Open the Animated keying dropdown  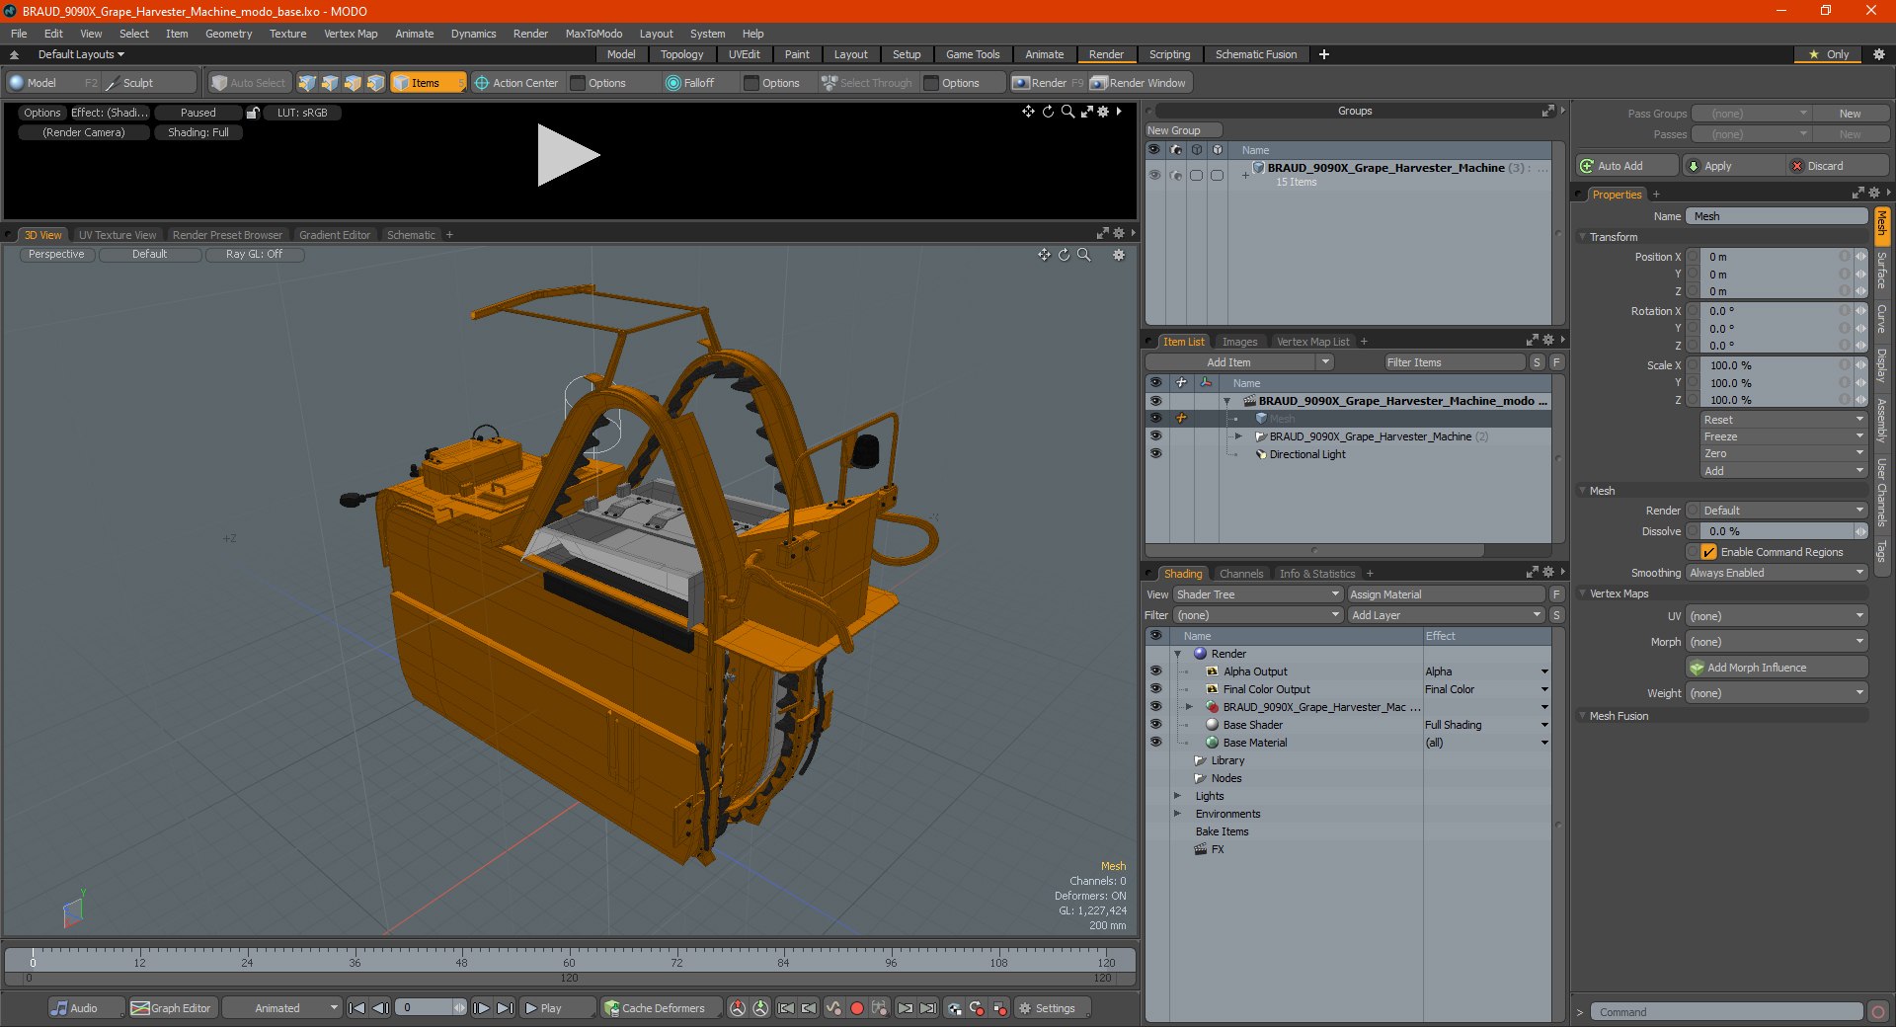point(281,1008)
